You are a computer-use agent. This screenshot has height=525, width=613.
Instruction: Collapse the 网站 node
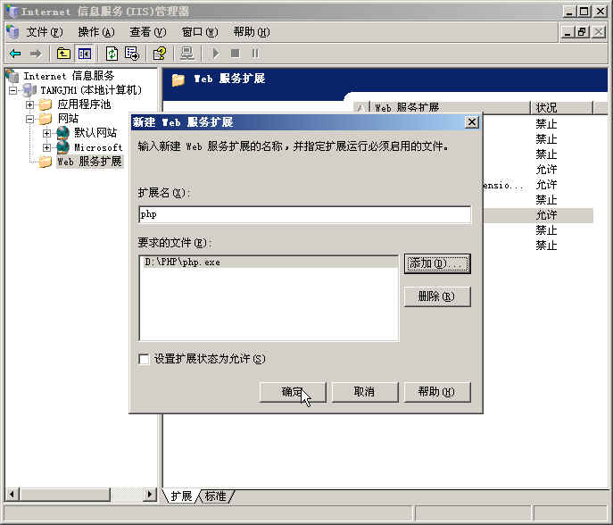tap(29, 119)
